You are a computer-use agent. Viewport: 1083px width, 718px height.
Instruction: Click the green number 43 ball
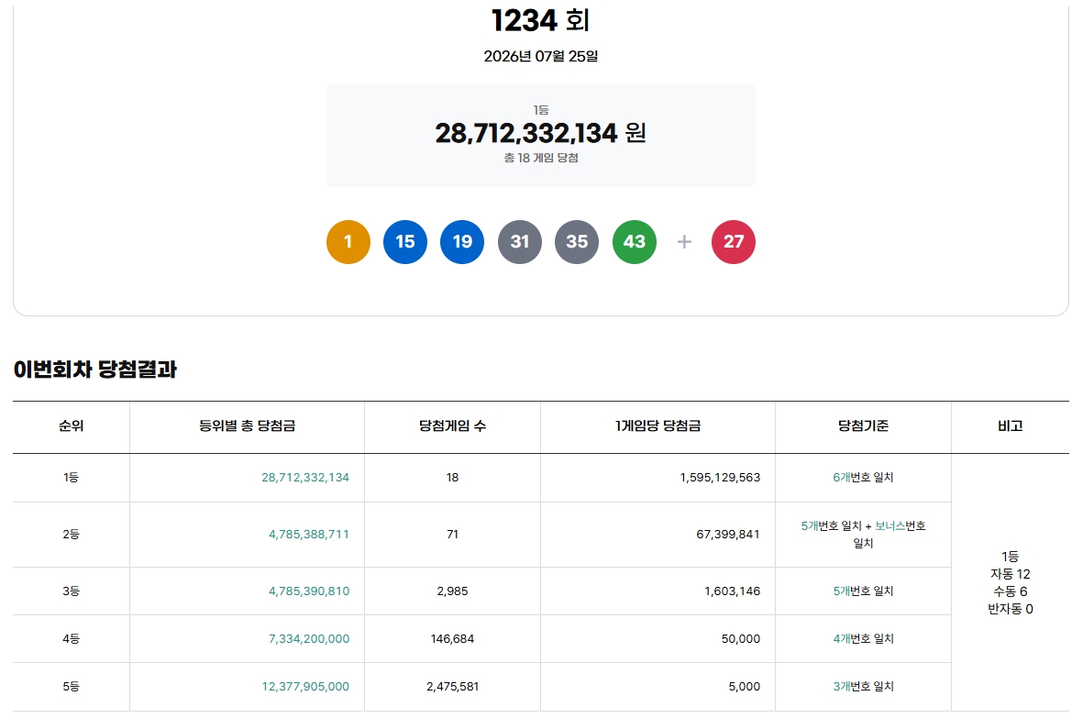(x=634, y=242)
